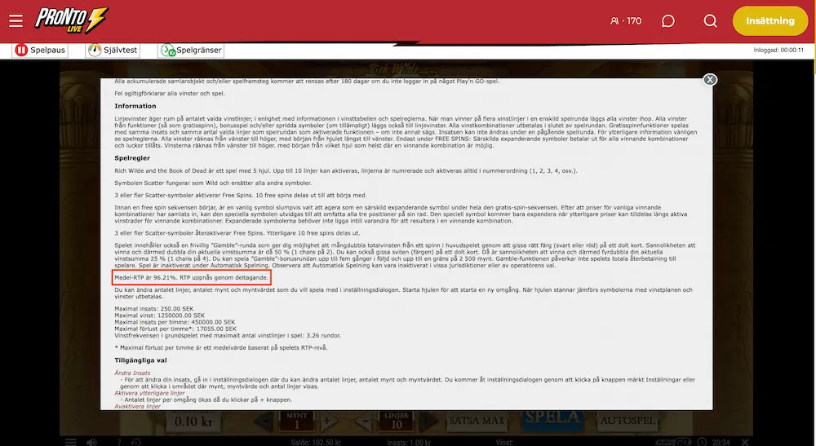The width and height of the screenshot is (816, 446).
Task: Open the game menu icon in bottom bar
Action: (x=71, y=442)
